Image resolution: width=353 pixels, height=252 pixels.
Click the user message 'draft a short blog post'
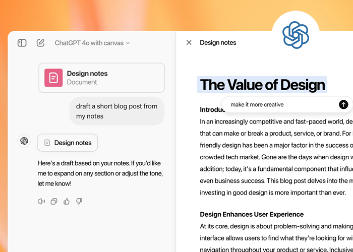click(x=117, y=111)
